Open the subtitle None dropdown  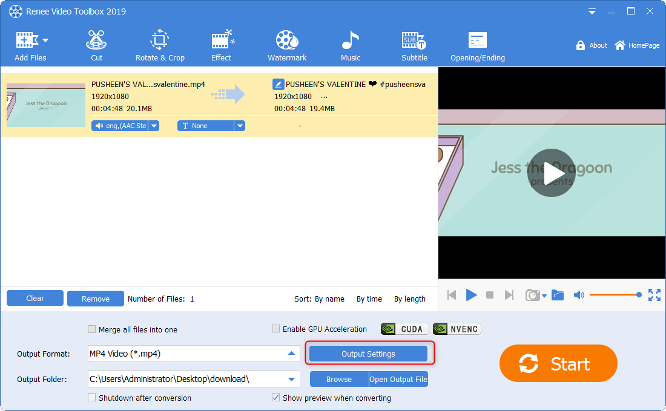240,126
